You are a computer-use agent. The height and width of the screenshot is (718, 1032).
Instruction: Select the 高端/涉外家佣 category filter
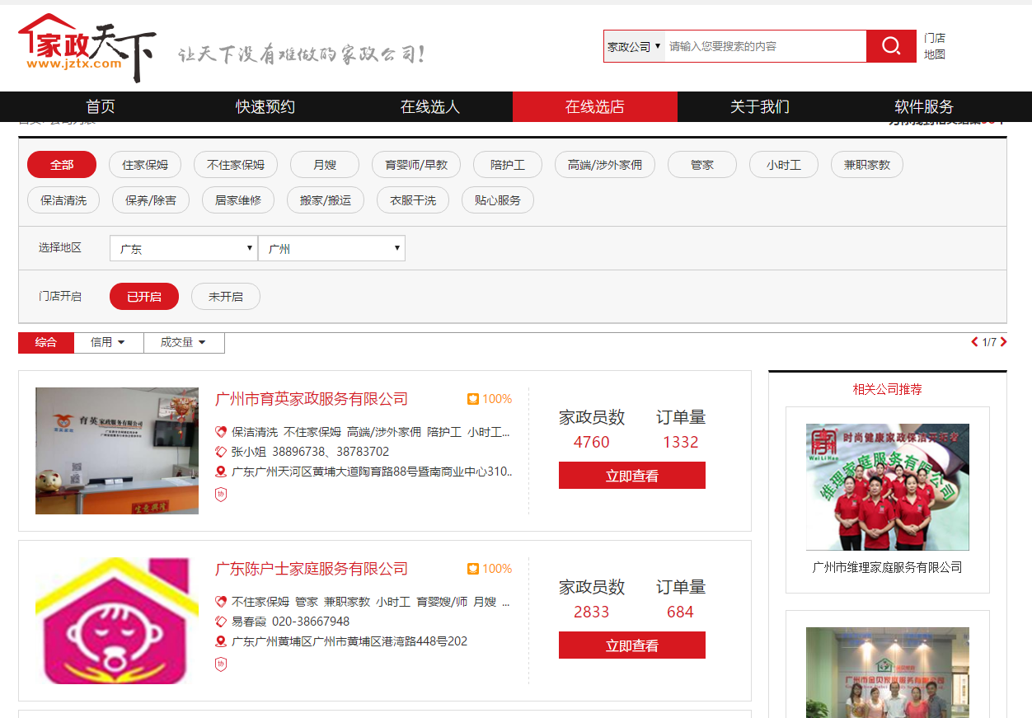tap(605, 165)
